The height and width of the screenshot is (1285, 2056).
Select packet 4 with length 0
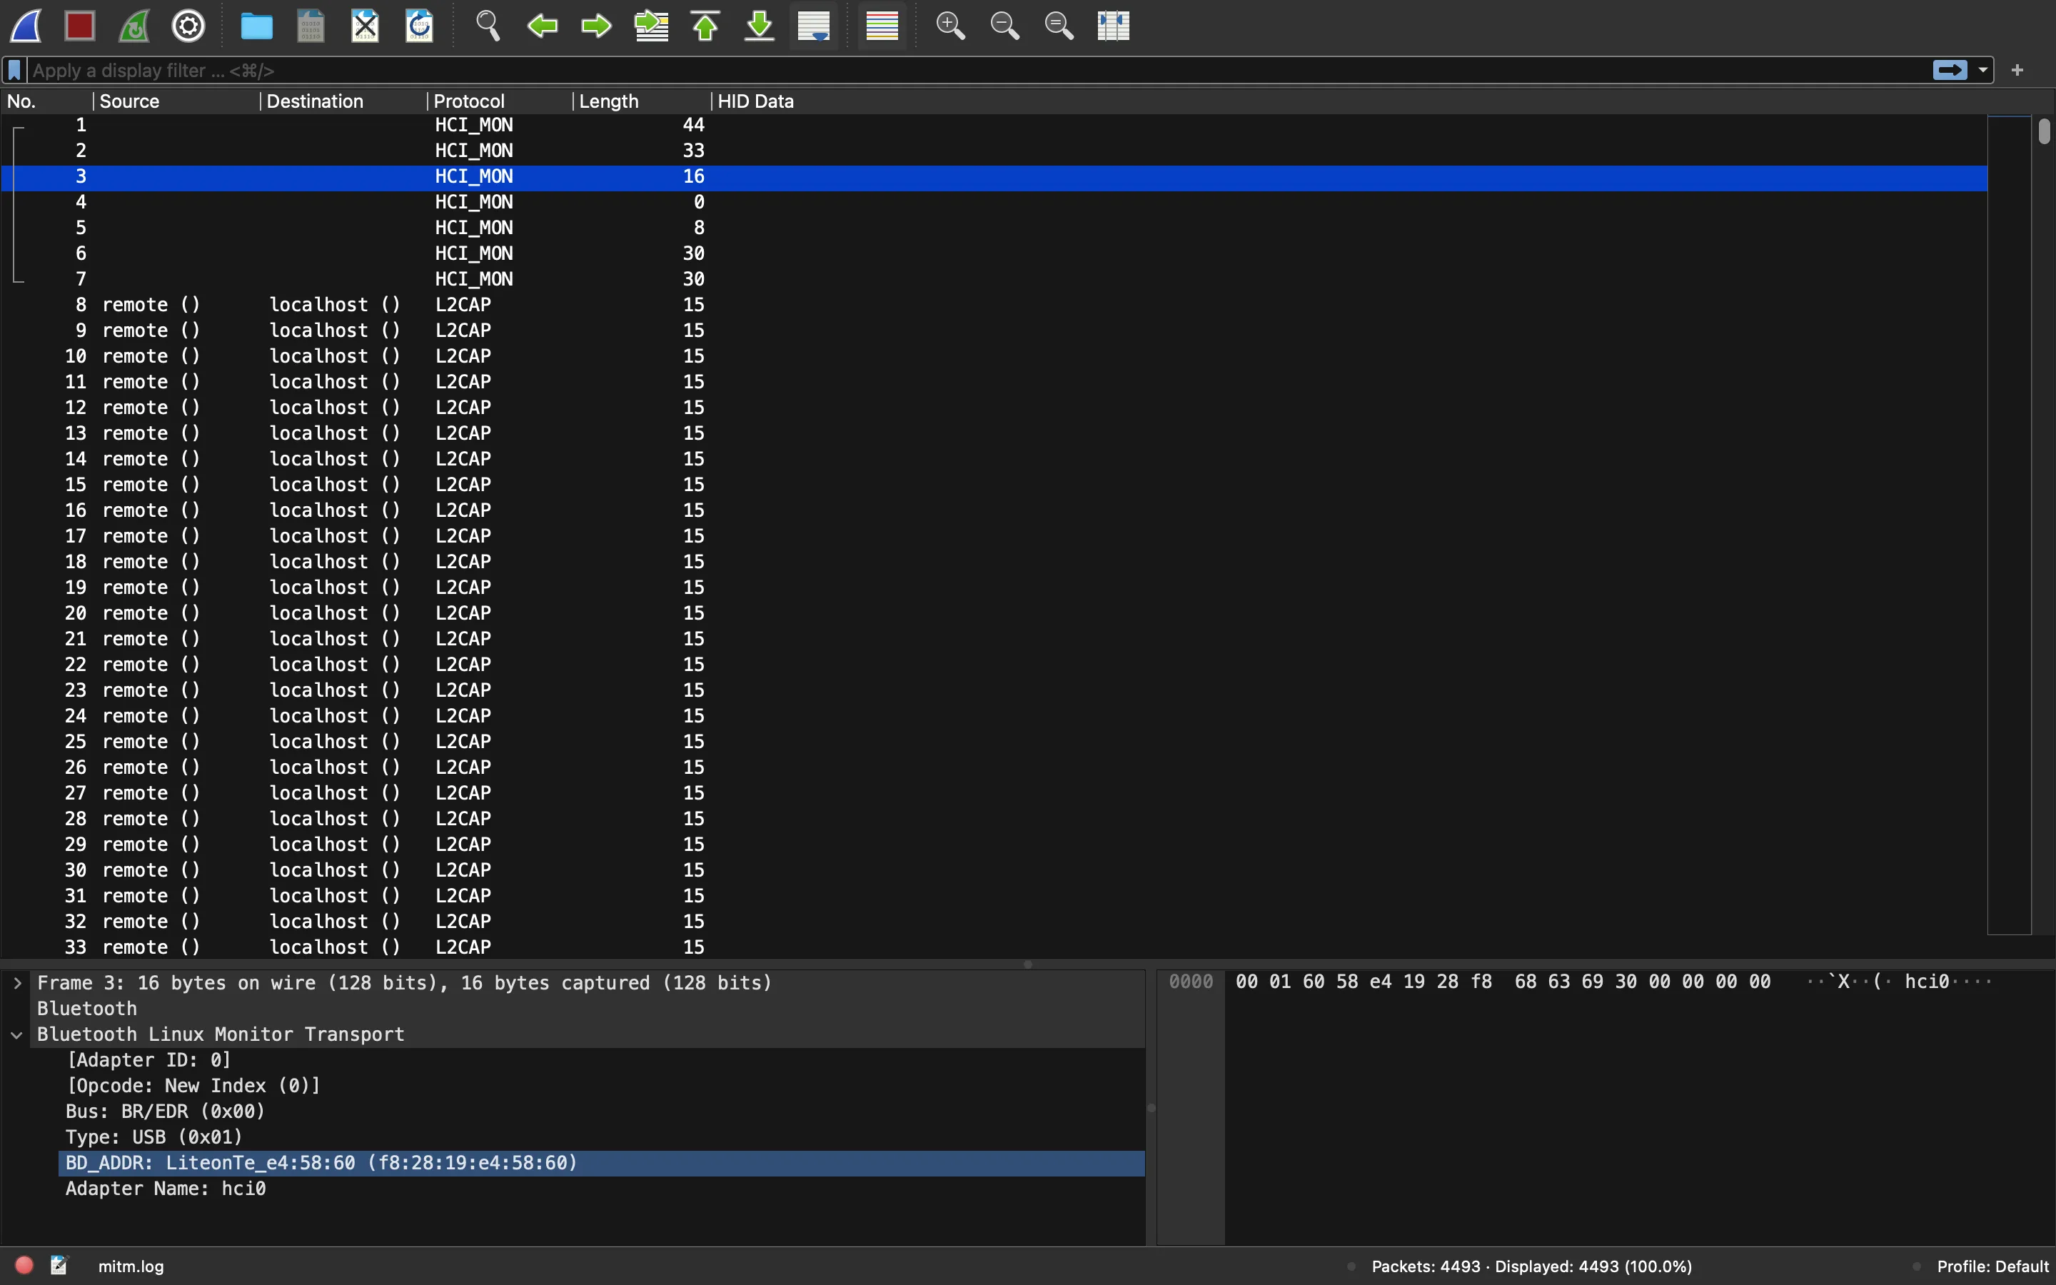click(994, 202)
